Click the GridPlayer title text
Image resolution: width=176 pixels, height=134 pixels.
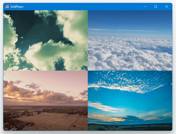tap(17, 6)
